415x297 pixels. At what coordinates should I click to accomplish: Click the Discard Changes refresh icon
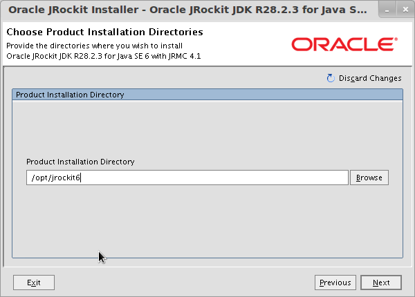click(x=331, y=78)
